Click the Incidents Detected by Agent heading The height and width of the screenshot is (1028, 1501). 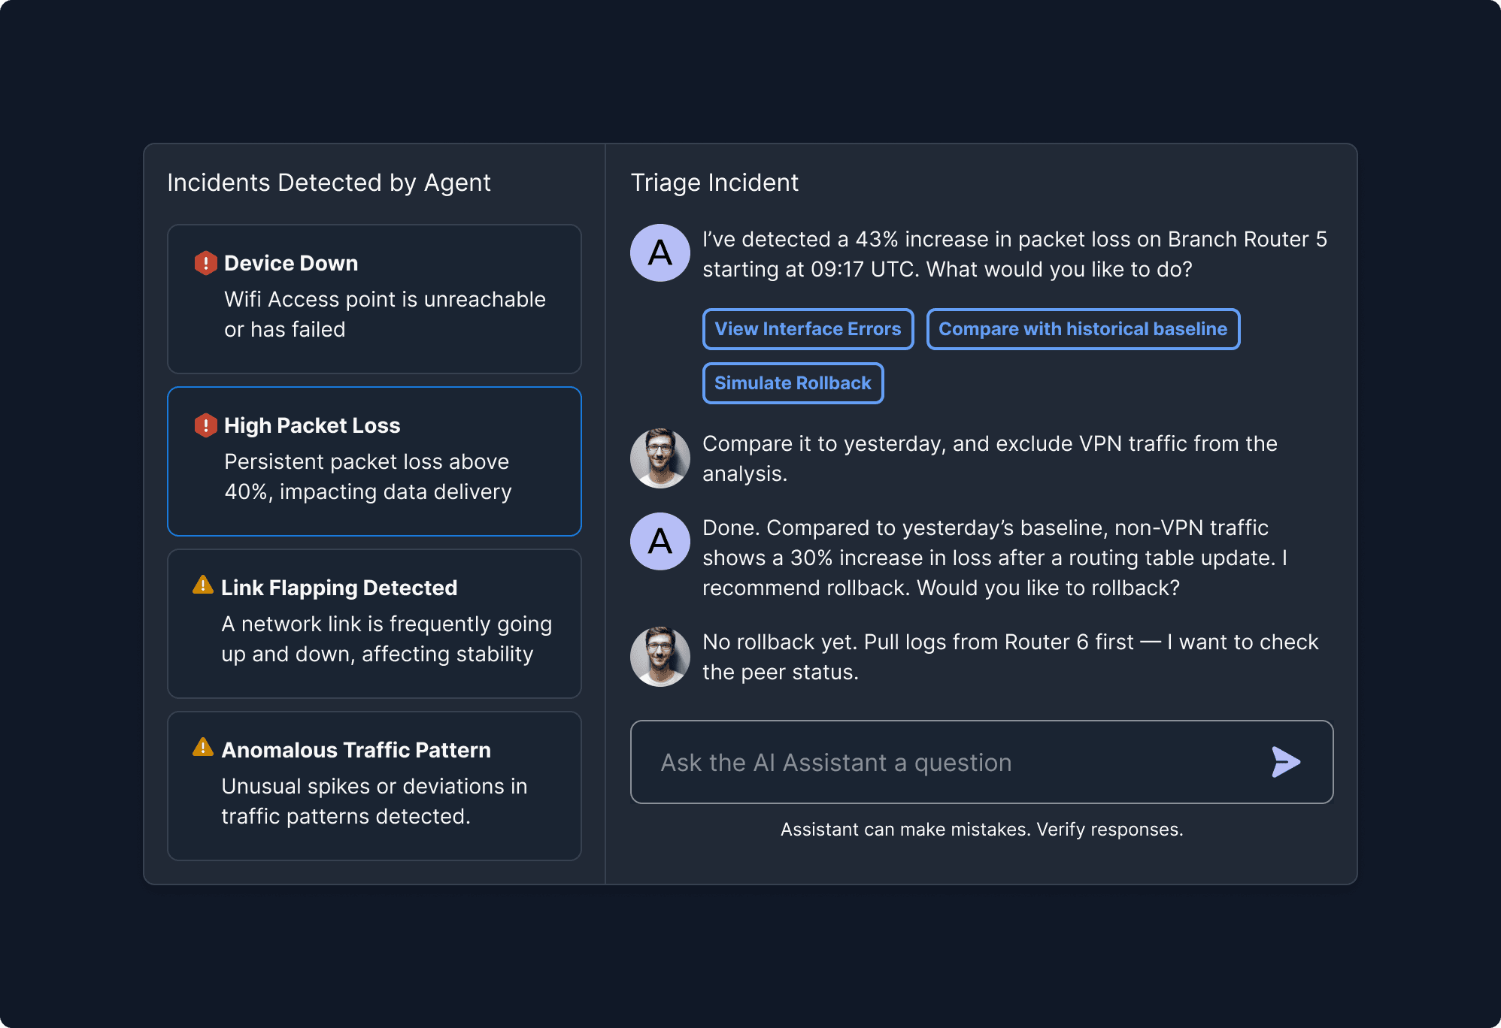tap(329, 183)
